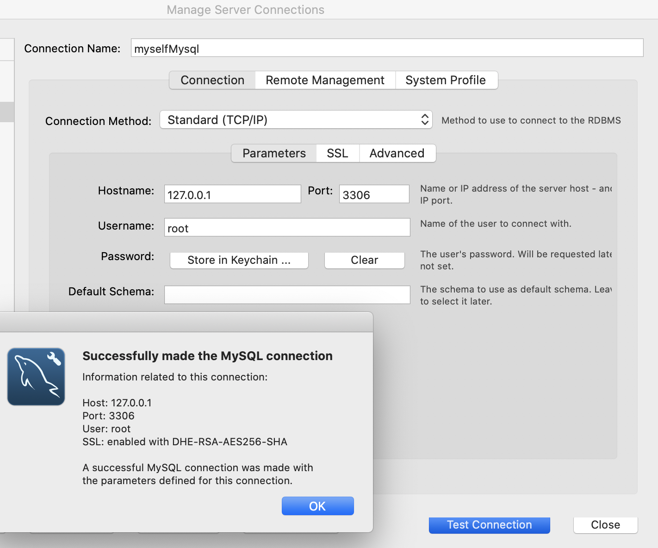The height and width of the screenshot is (548, 658).
Task: Select the SSL tab
Action: pos(337,153)
